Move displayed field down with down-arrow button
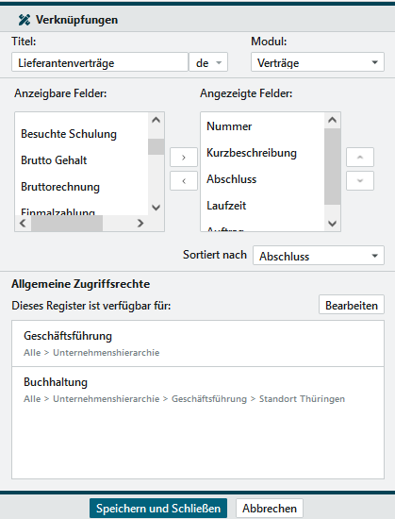This screenshot has width=395, height=519. point(360,181)
